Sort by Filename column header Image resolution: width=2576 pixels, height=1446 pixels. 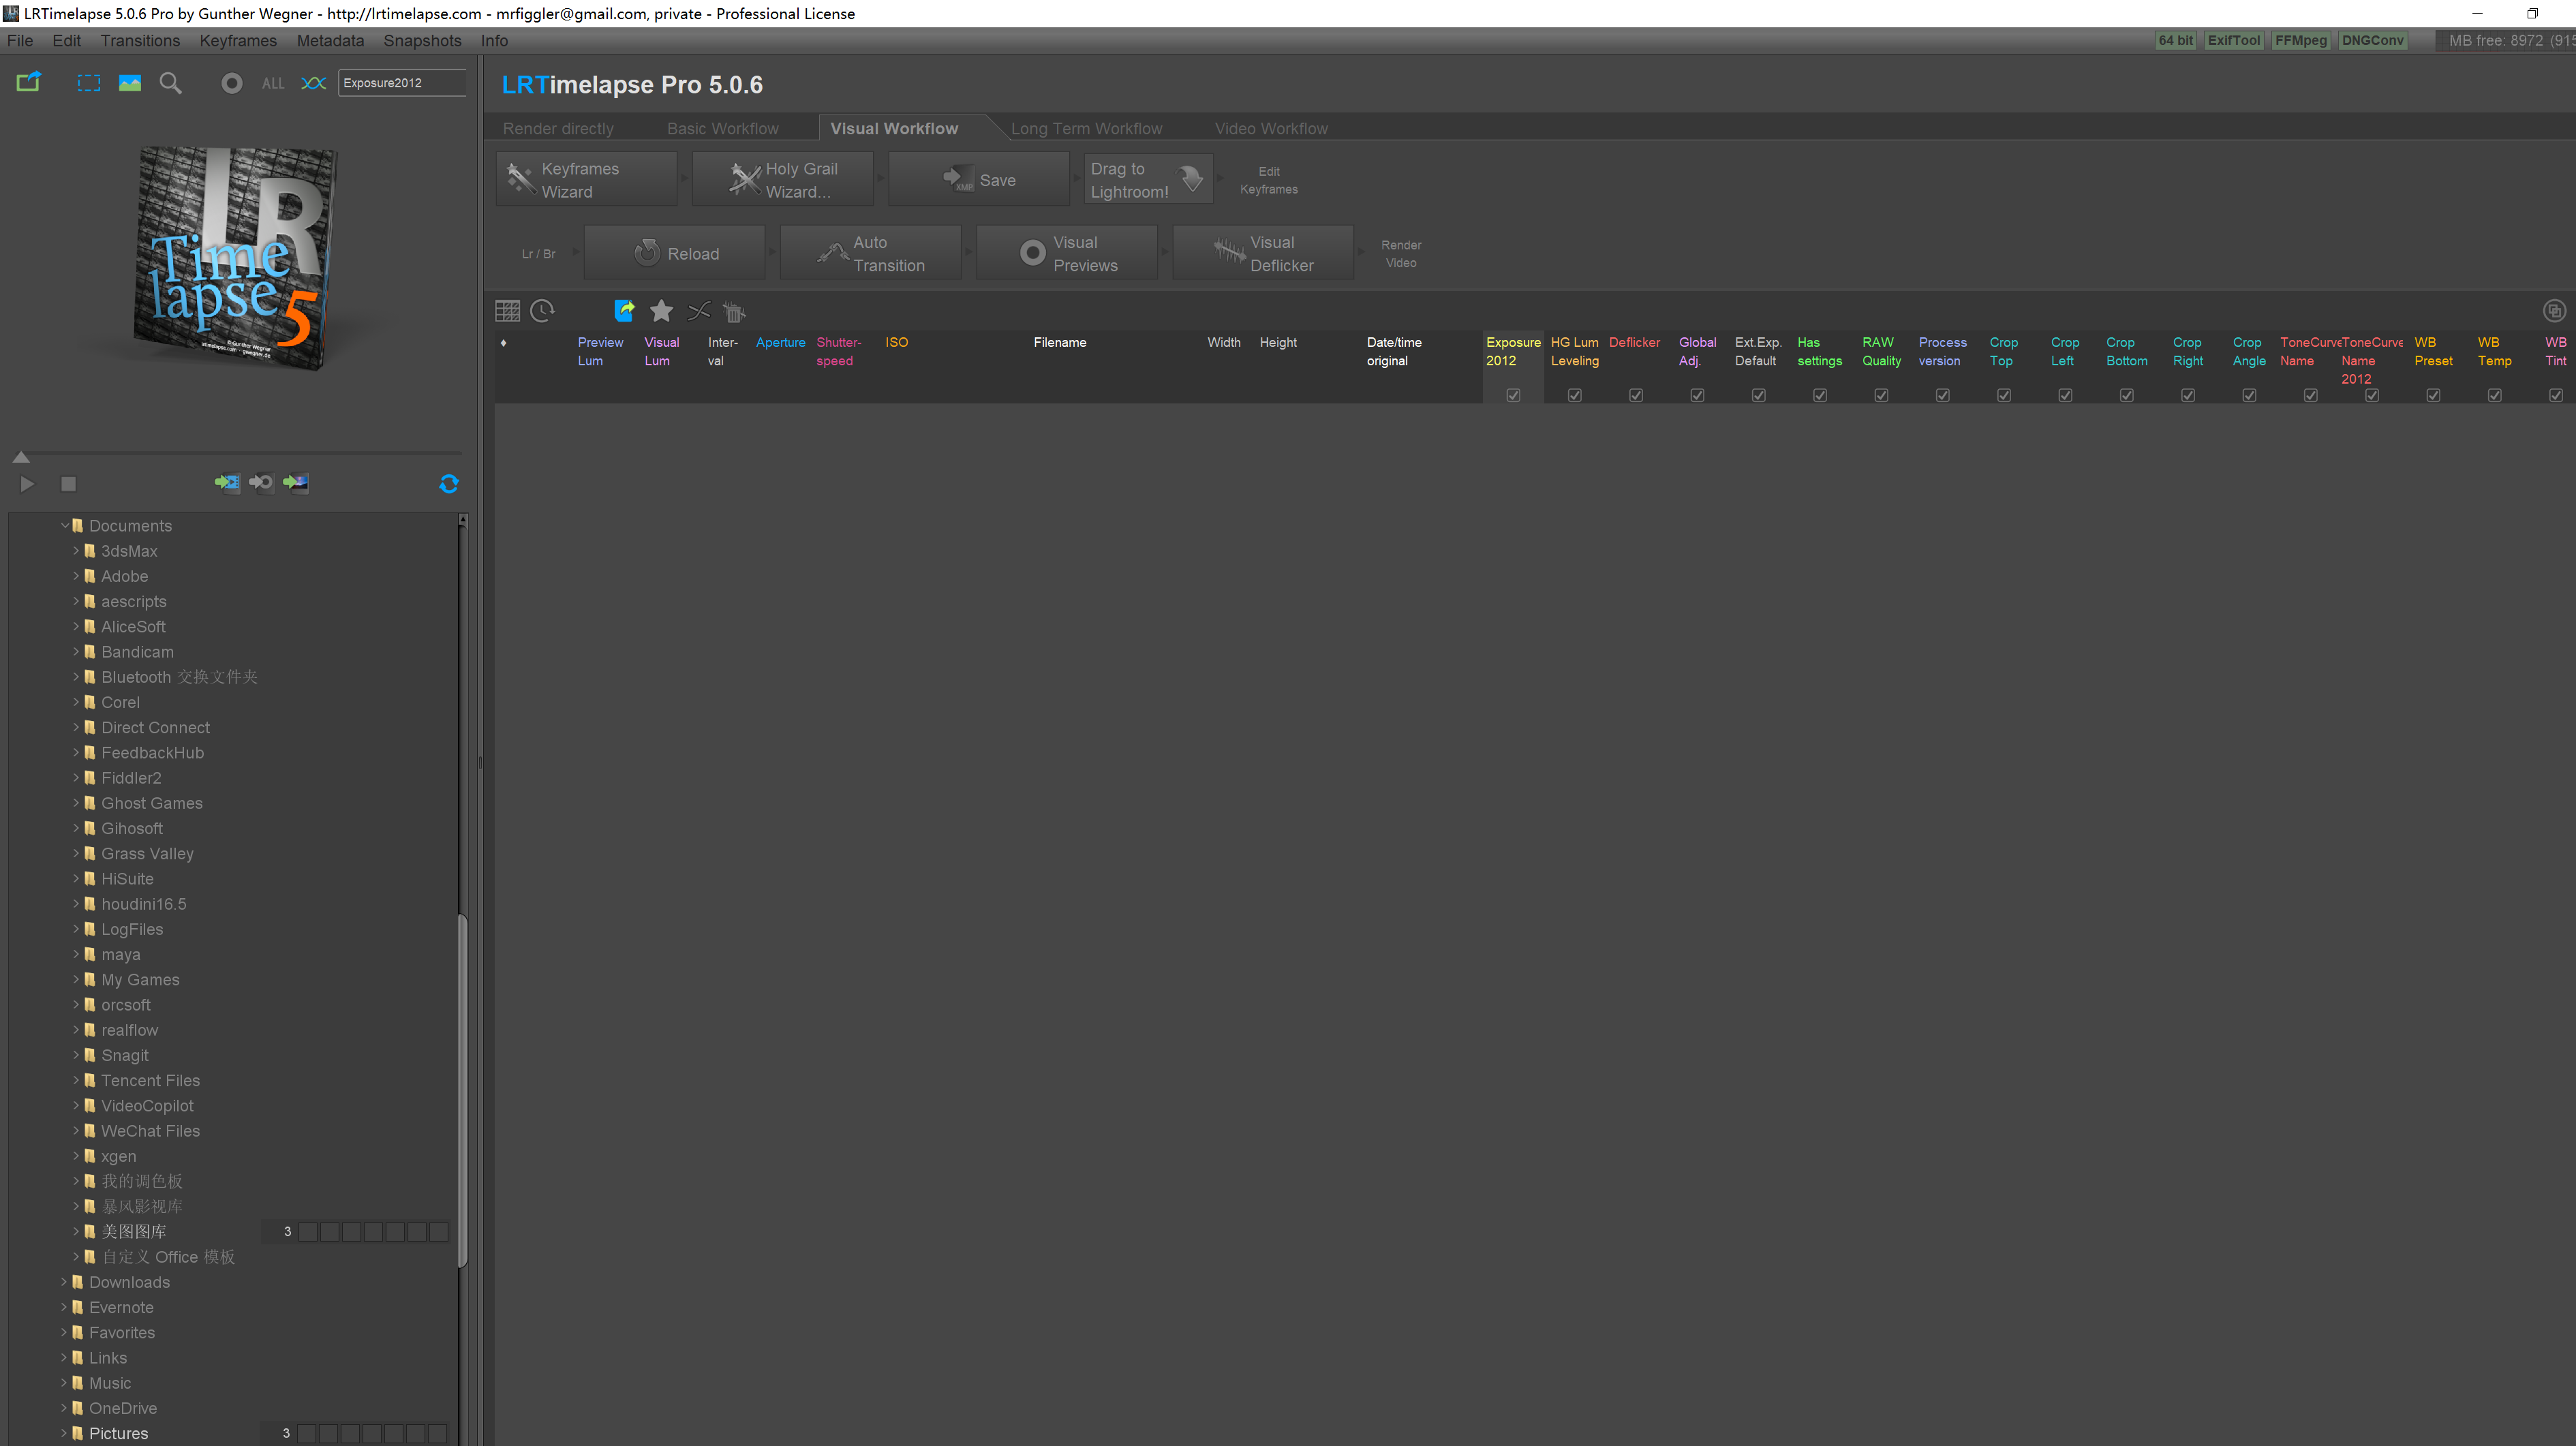1059,342
